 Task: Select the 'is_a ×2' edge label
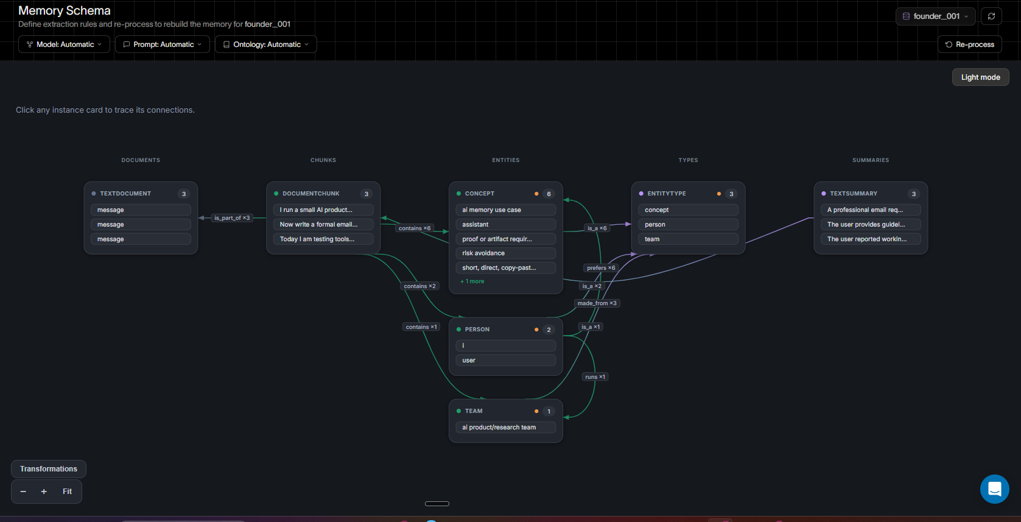592,286
